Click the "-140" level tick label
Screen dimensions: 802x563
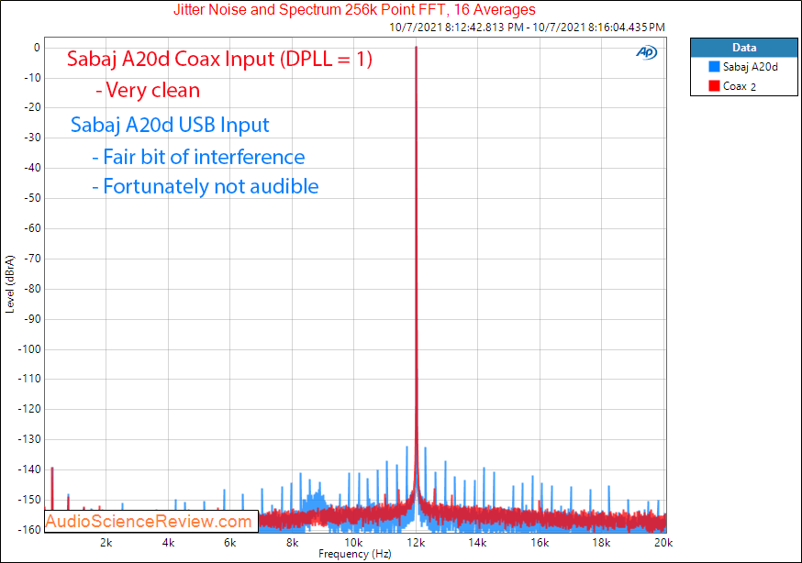29,469
